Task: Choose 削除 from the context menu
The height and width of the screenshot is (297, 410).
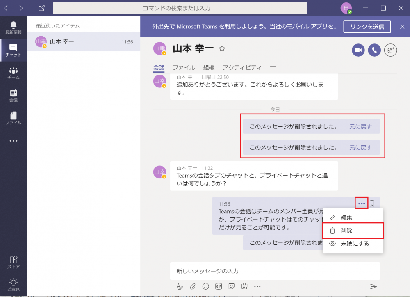Action: coord(353,231)
